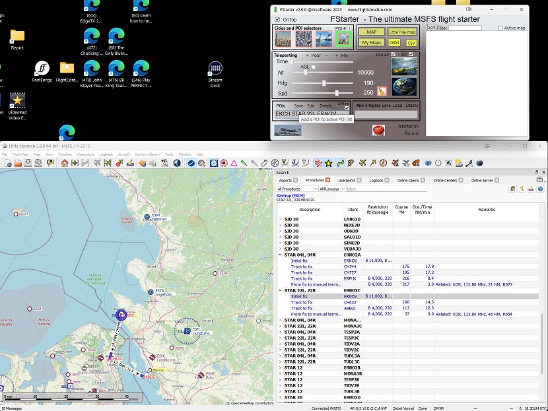This screenshot has height=411, width=548.
Task: Click the Filter text field in FStarter
Action: point(465,28)
